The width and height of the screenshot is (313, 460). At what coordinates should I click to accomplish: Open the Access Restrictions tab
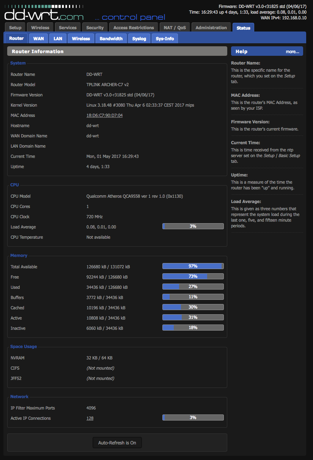click(x=134, y=27)
